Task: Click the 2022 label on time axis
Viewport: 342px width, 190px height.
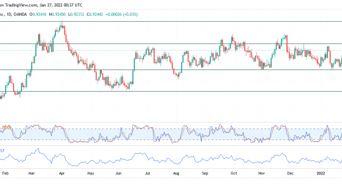Action: click(321, 173)
